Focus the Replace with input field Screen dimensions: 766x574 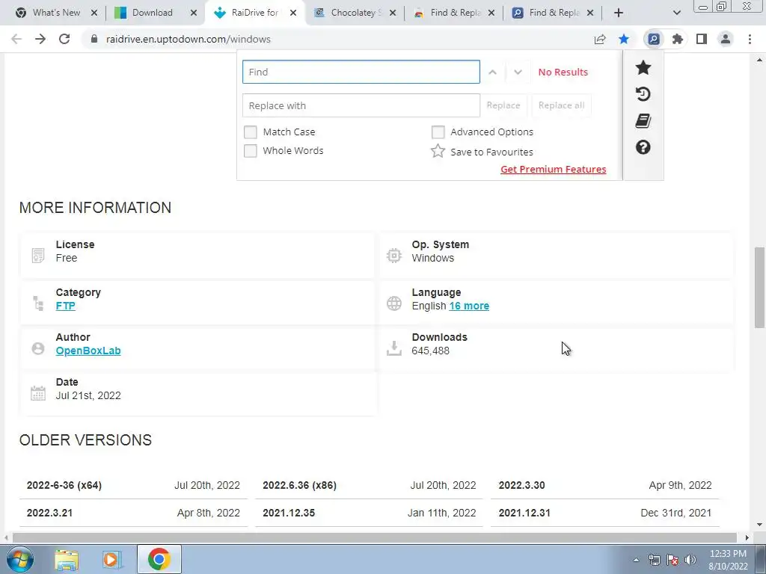pos(361,105)
